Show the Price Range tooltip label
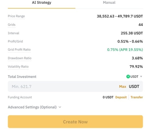This screenshot has width=147, height=129. tap(16, 16)
